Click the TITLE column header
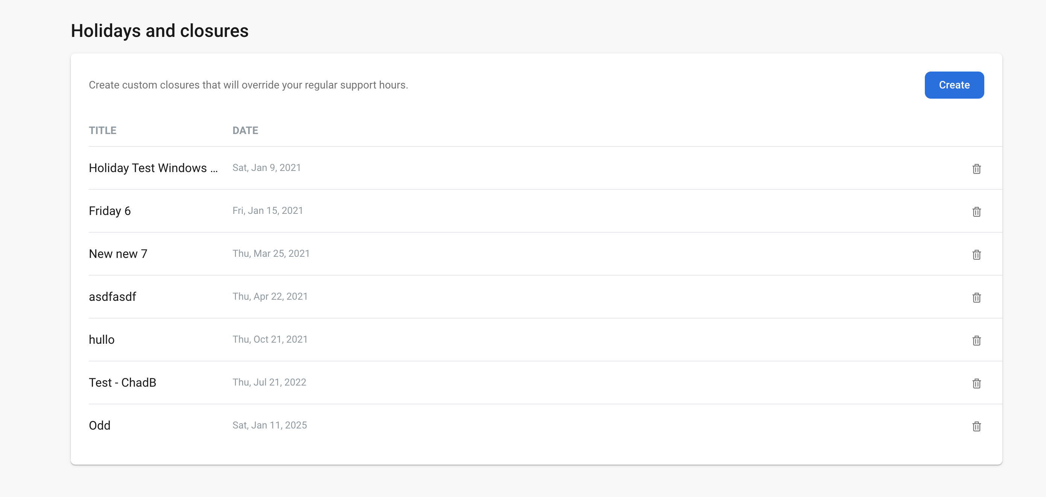This screenshot has width=1046, height=497. (x=102, y=130)
